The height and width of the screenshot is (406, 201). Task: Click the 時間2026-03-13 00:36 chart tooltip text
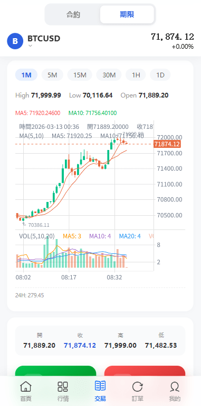(x=49, y=127)
